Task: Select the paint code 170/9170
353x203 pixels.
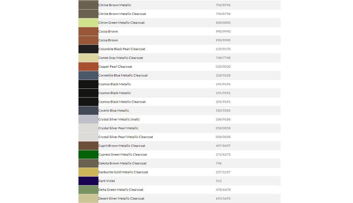Action: pyautogui.click(x=223, y=49)
